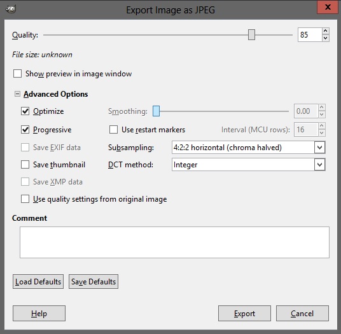The height and width of the screenshot is (334, 341).
Task: Enable Use quality settings from original image
Action: (x=25, y=199)
